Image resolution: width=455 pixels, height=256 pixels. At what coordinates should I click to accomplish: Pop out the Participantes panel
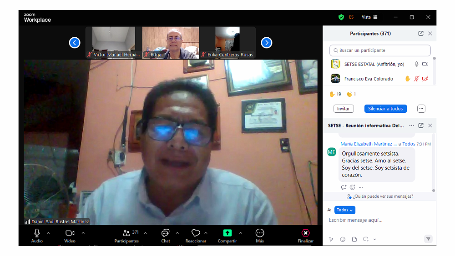click(421, 34)
